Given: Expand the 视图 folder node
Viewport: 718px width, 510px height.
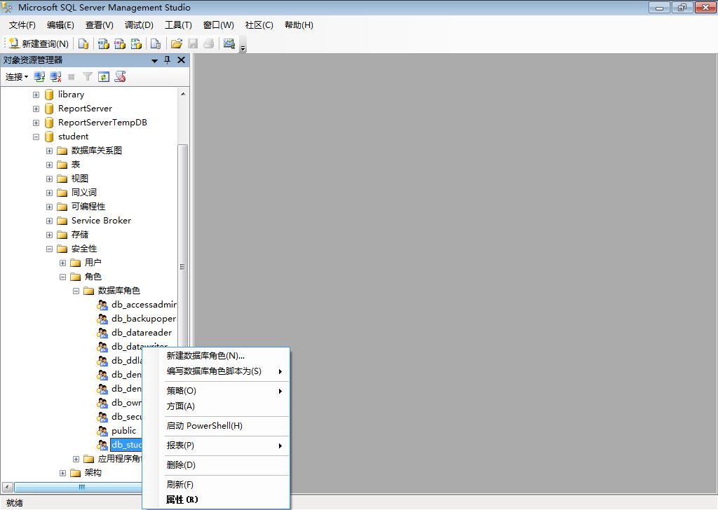Looking at the screenshot, I should (50, 179).
